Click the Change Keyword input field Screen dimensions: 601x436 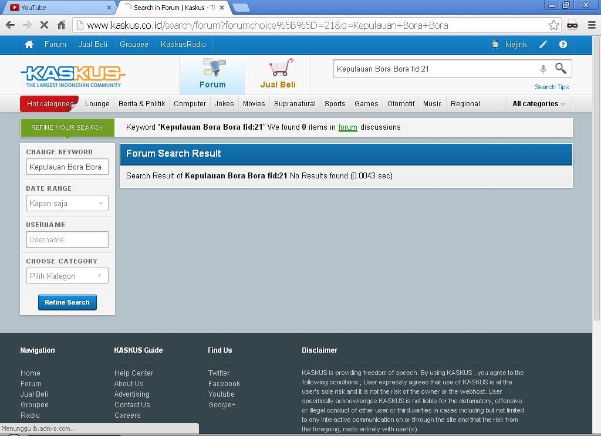pyautogui.click(x=67, y=167)
